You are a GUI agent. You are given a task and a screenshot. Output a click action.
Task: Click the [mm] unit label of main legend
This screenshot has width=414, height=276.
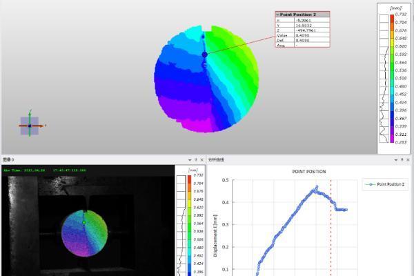click(395, 8)
